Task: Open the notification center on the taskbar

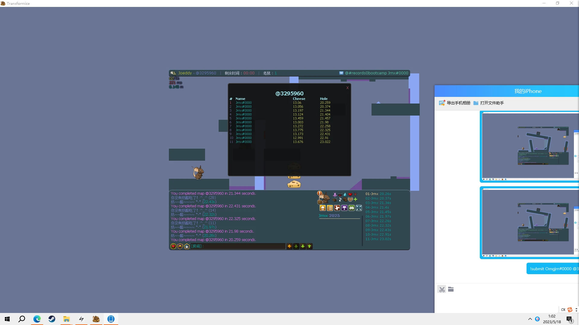Action: pyautogui.click(x=570, y=319)
